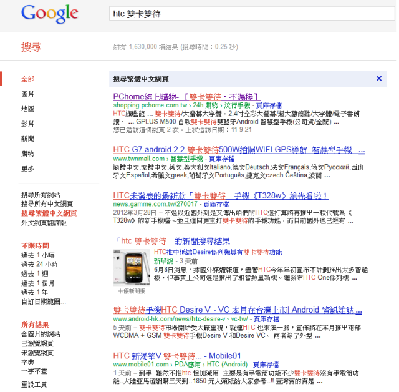Image resolution: width=399 pixels, height=392 pixels.
Task: Click the PDA應用 breadcrumb in Mobile01 result
Action: 188,365
